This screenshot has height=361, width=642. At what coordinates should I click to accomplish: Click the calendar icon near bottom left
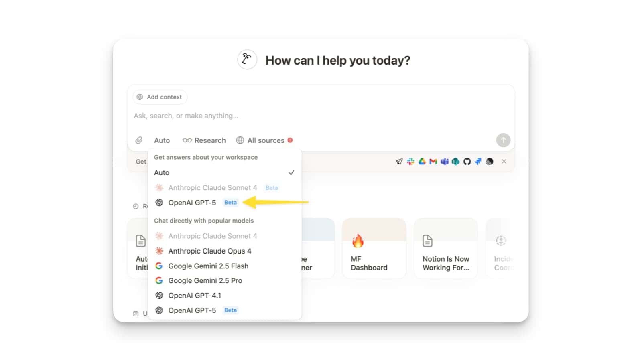[x=136, y=314]
